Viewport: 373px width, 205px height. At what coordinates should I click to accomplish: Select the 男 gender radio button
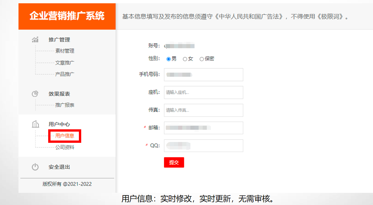[x=168, y=59]
